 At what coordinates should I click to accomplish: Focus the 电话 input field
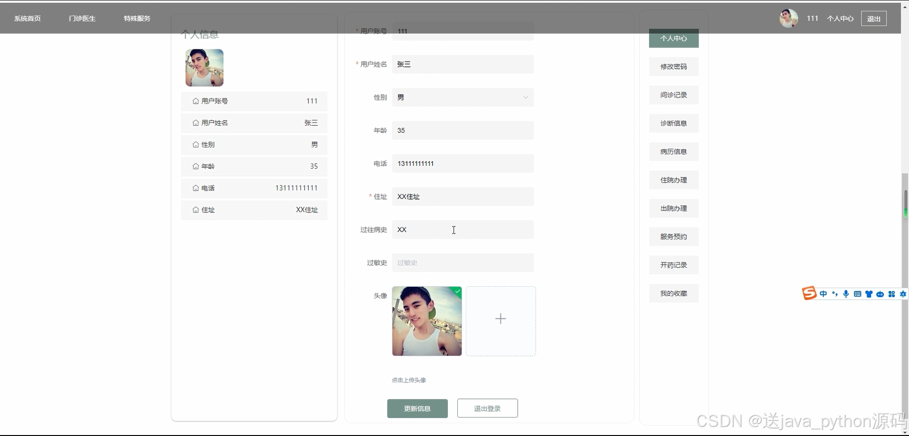point(463,163)
